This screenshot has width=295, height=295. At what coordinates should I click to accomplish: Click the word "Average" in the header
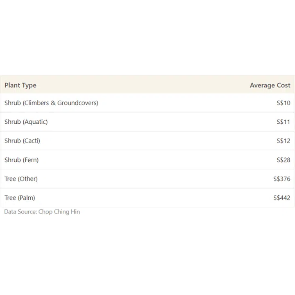pos(262,85)
